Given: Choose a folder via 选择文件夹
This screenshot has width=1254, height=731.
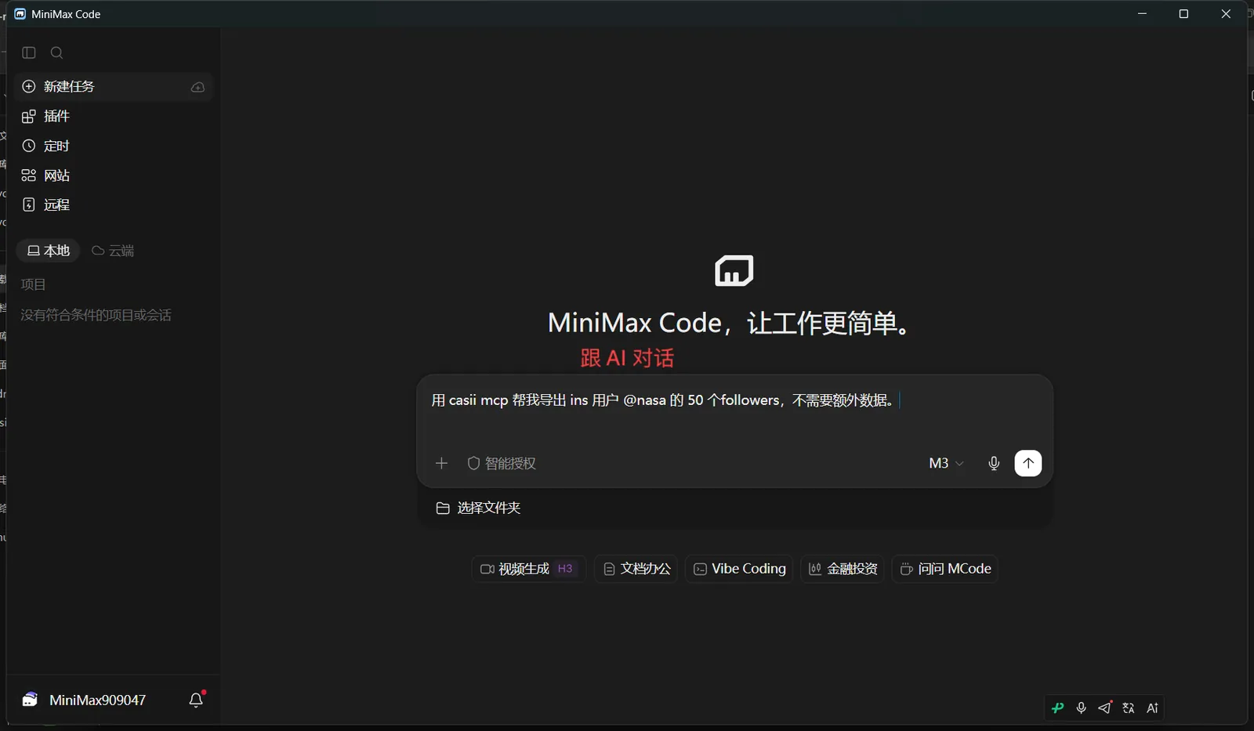Looking at the screenshot, I should click(478, 508).
